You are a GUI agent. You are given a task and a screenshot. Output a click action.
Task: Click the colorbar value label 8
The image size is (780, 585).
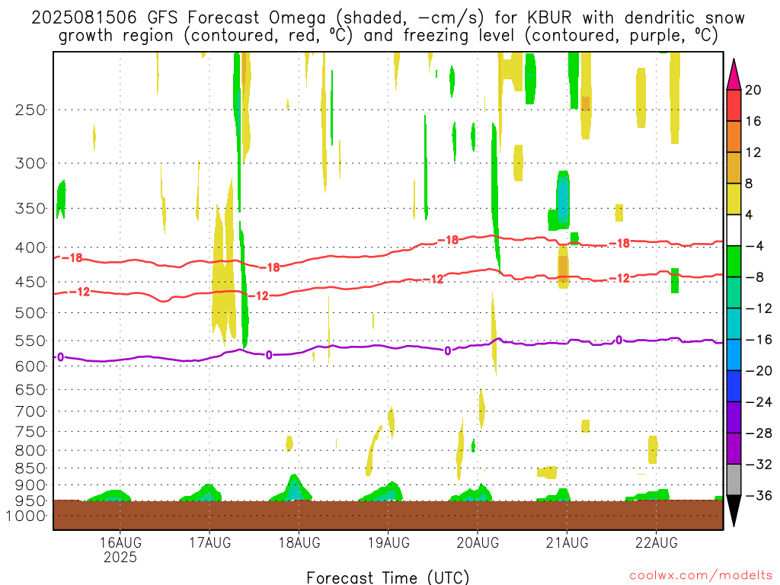(749, 184)
